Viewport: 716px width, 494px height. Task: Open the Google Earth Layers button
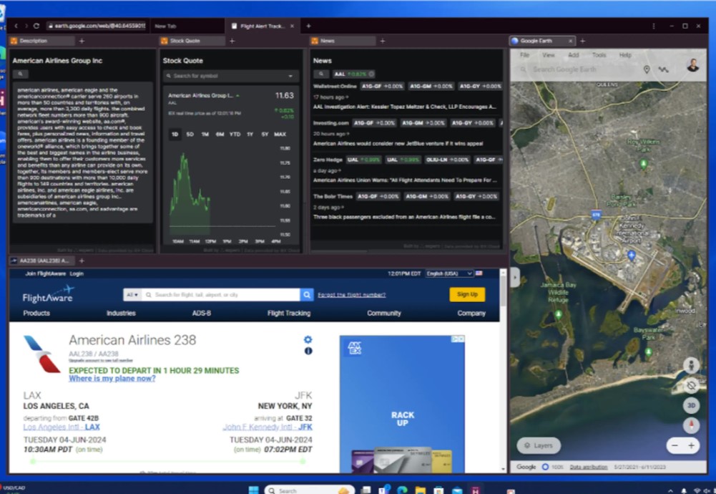pos(539,445)
